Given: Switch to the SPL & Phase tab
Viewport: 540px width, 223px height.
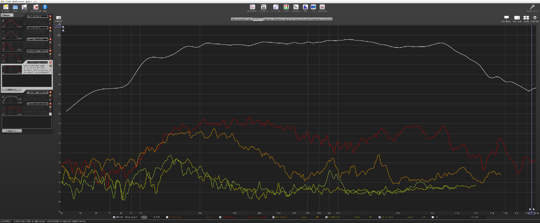Looking at the screenshot, I should pyautogui.click(x=238, y=19).
